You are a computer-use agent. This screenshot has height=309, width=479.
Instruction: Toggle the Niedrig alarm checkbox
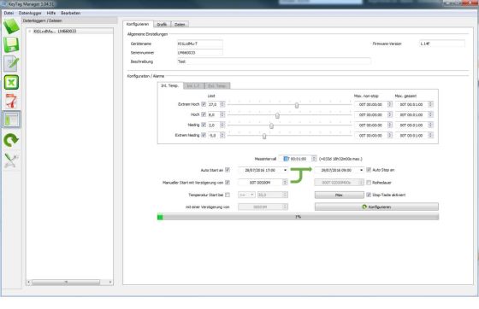click(x=204, y=125)
